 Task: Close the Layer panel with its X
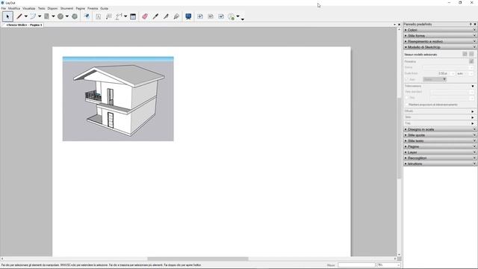click(x=474, y=152)
